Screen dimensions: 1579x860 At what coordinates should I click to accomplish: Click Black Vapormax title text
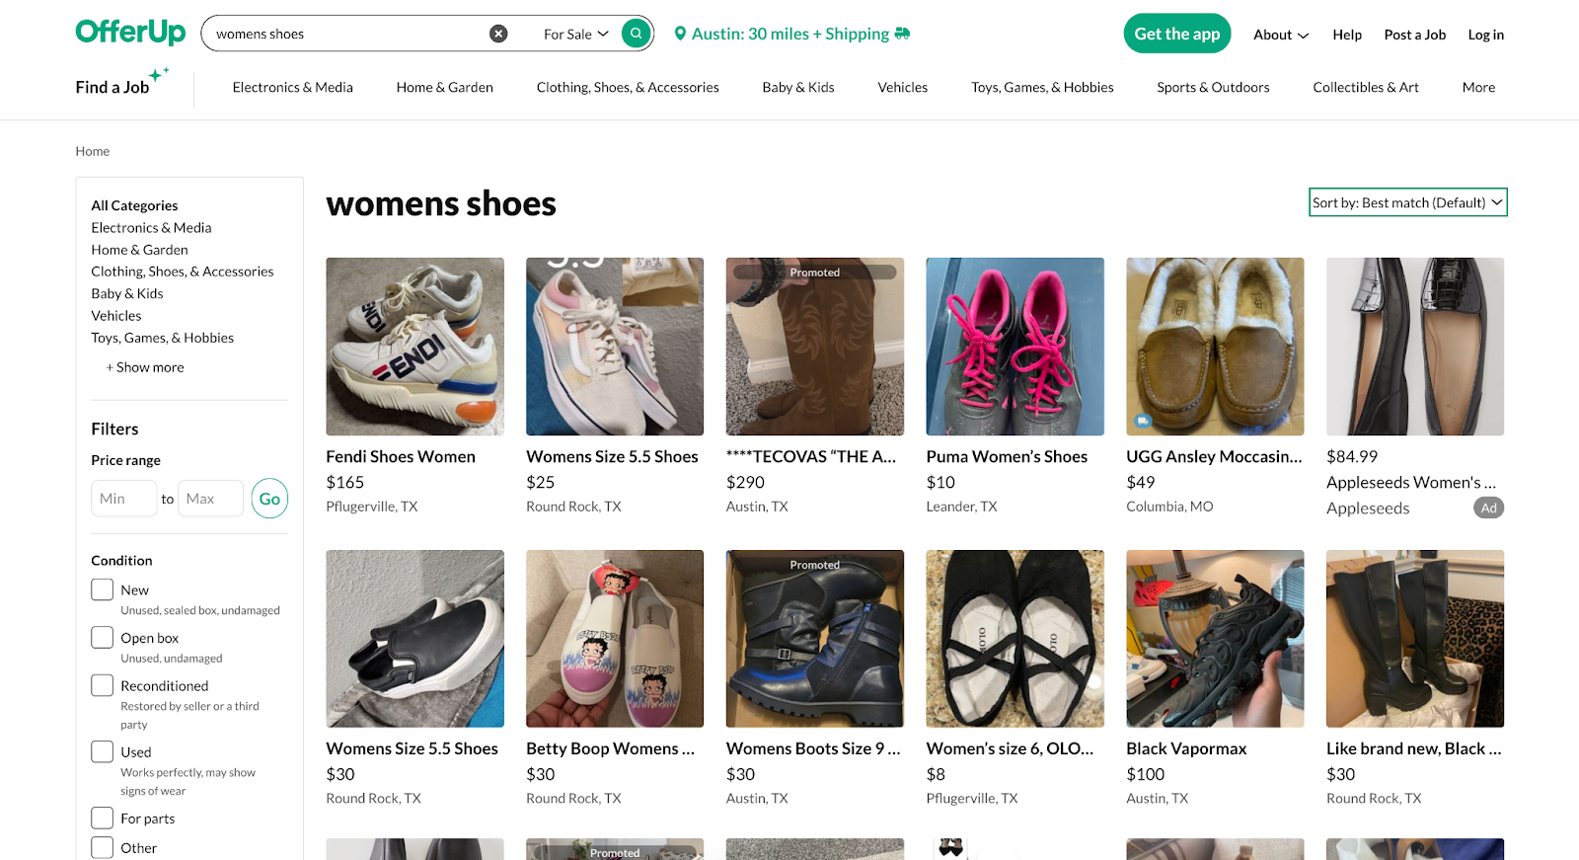click(1186, 749)
